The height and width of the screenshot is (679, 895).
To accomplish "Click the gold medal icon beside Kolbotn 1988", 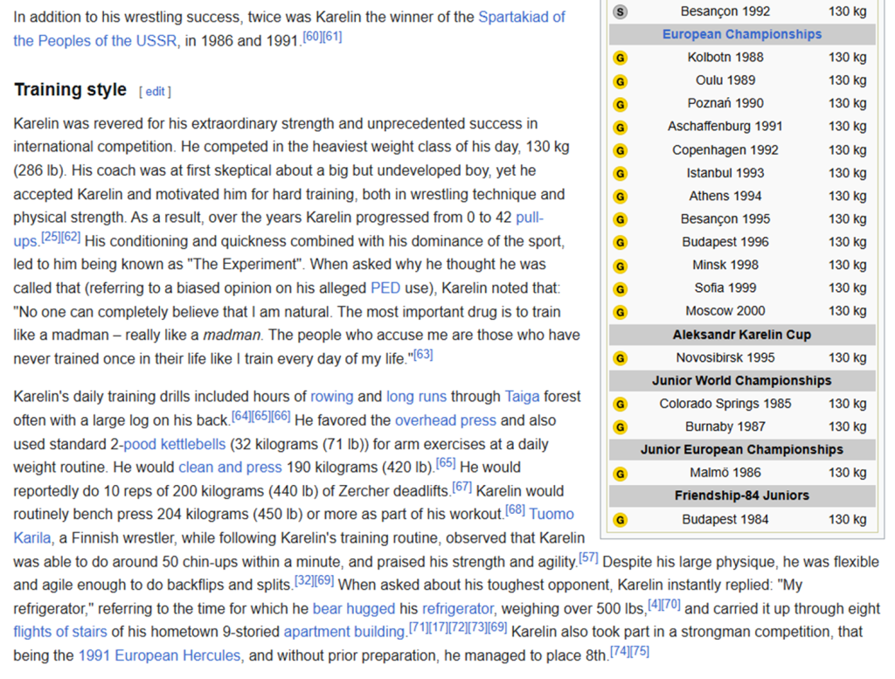I will (x=621, y=58).
